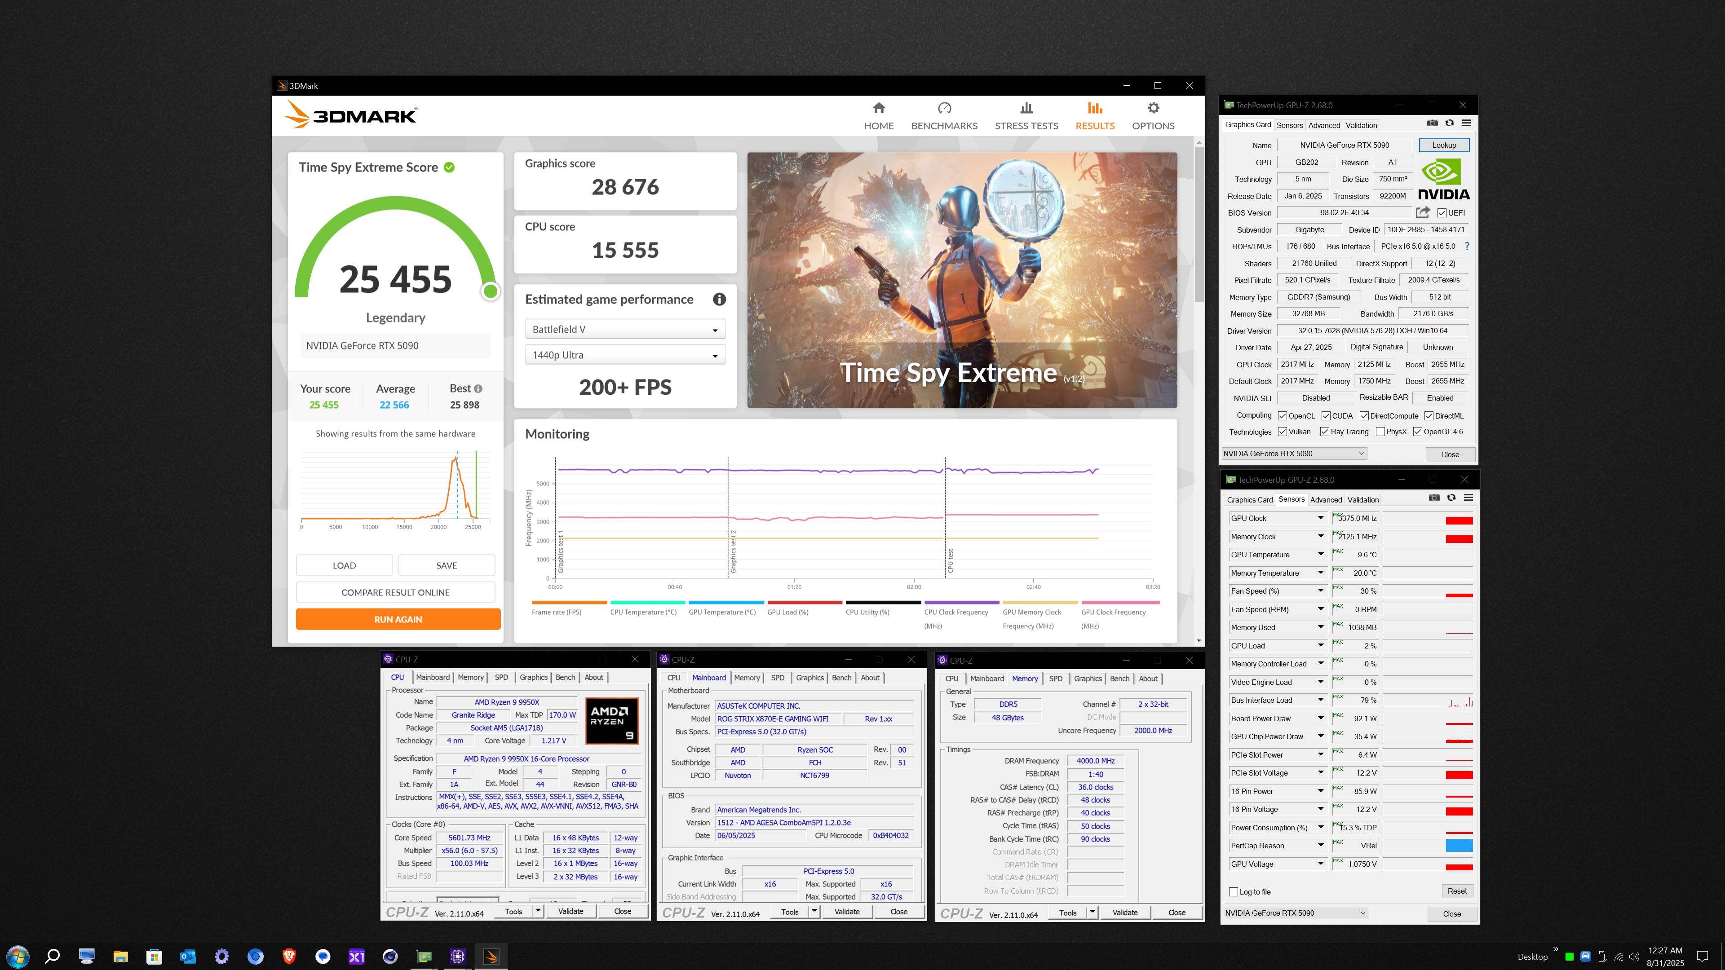Click the BIOS share/export icon in GPU-Z
This screenshot has height=970, width=1725.
[1423, 212]
